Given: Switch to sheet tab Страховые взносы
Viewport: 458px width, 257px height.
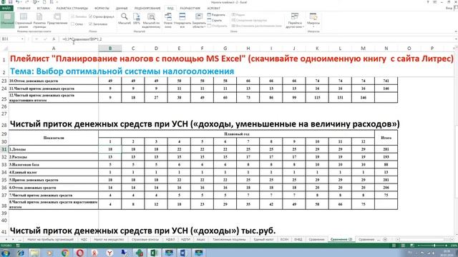Looking at the screenshot, I should click(145, 240).
